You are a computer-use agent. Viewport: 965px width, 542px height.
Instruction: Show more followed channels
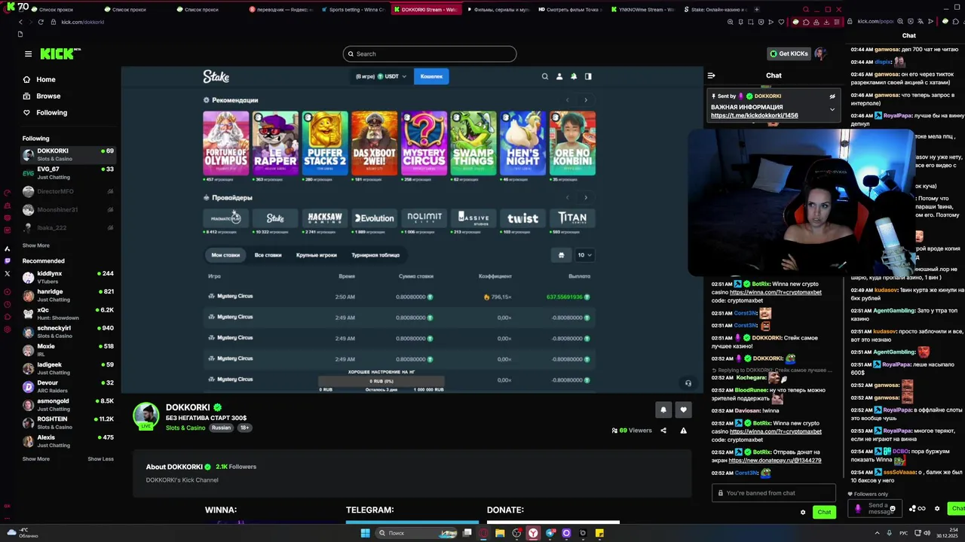pos(36,245)
